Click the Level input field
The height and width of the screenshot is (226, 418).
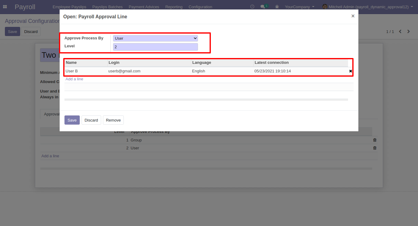[x=155, y=47]
